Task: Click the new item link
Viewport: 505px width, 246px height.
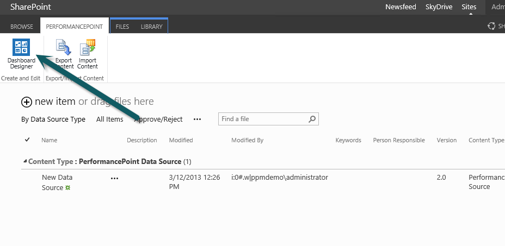Action: click(x=55, y=102)
